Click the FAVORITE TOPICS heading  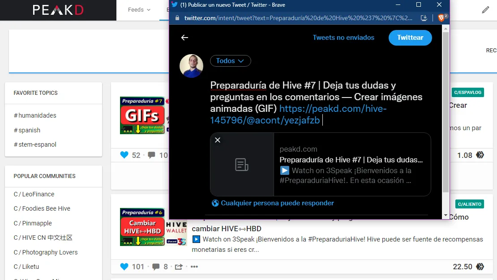point(35,93)
